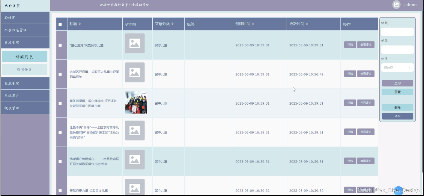Click title 谯城区芦庙镇：关爱留守儿童共迎团圆幸福年
The width and height of the screenshot is (424, 196).
94,74
